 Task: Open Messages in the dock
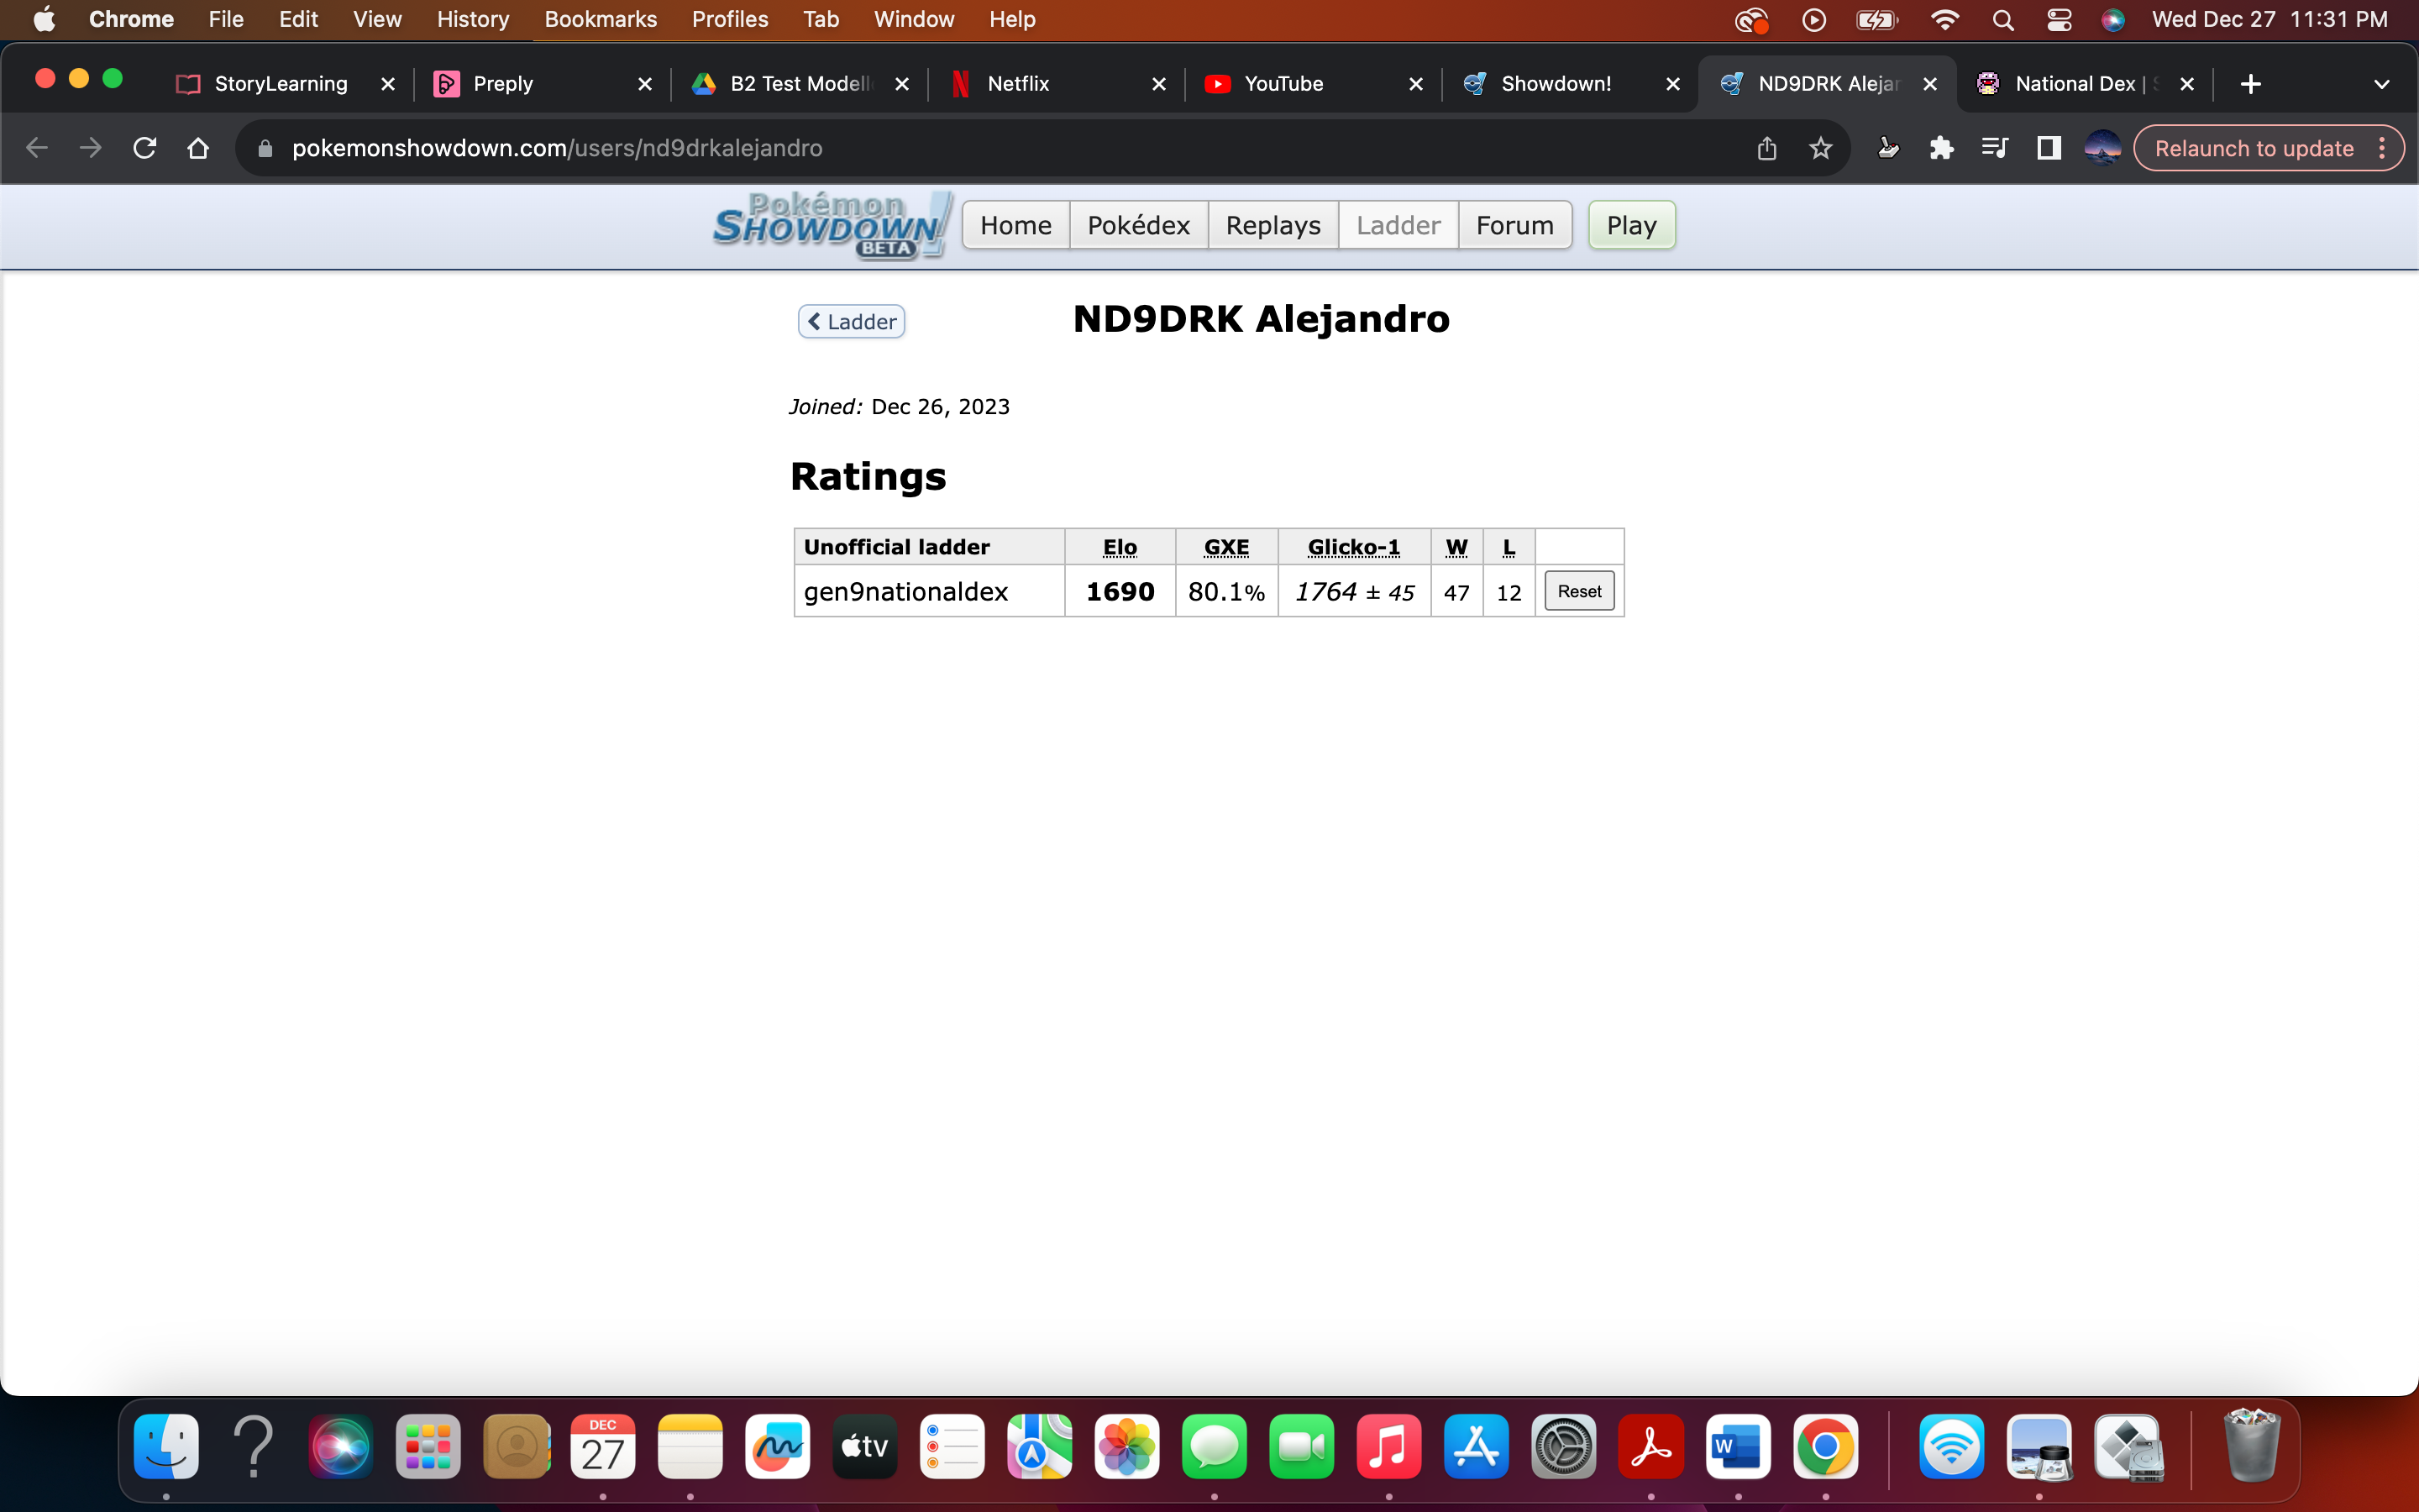click(1215, 1446)
